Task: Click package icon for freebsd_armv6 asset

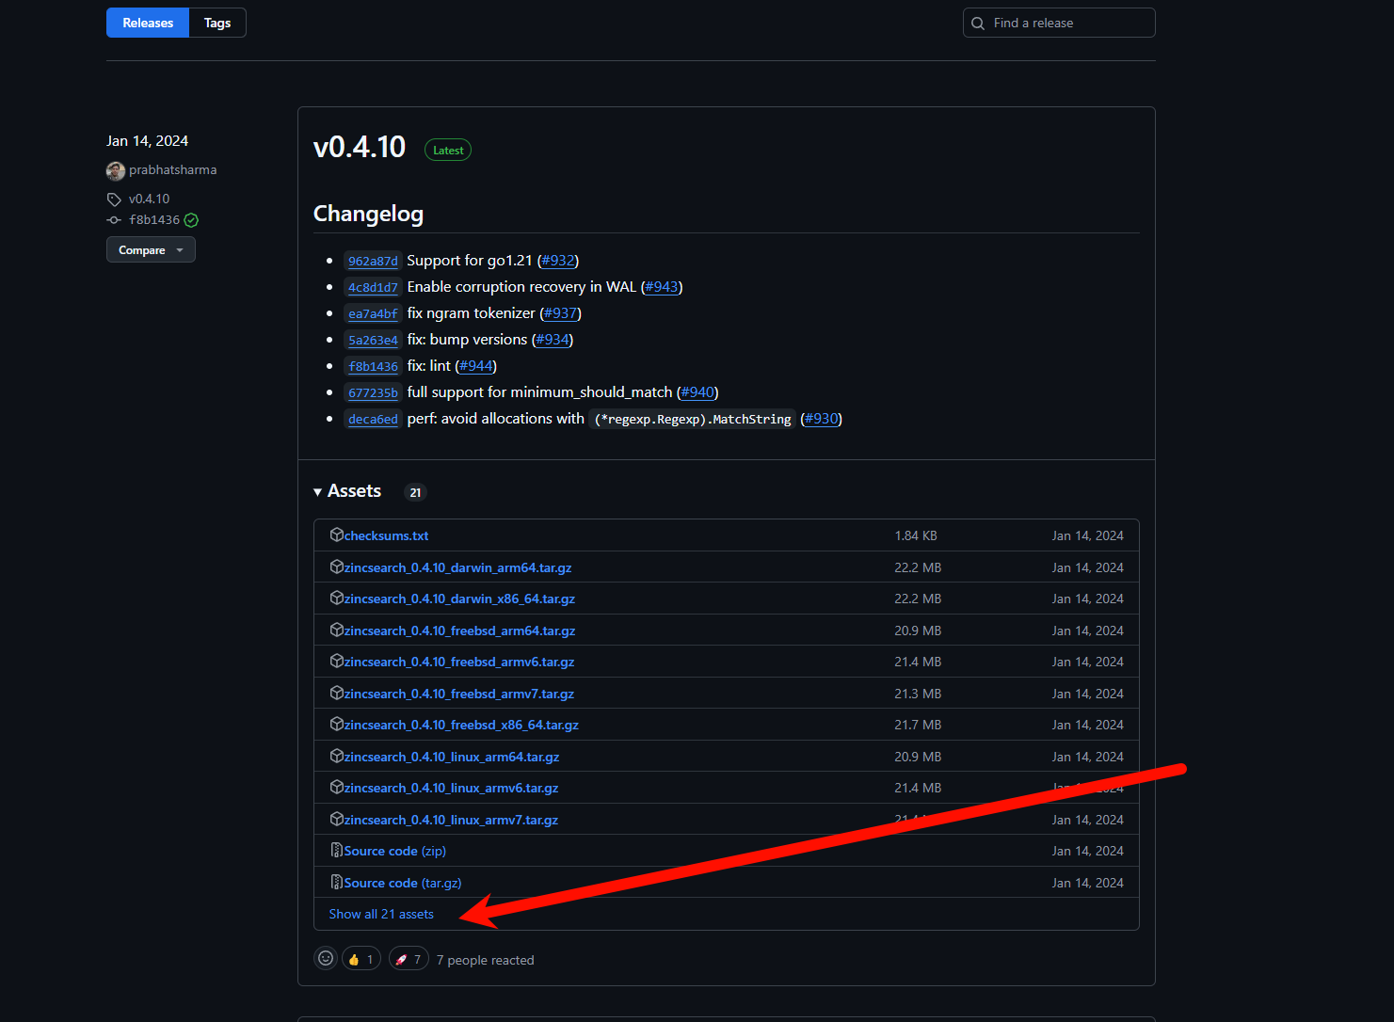Action: coord(337,661)
